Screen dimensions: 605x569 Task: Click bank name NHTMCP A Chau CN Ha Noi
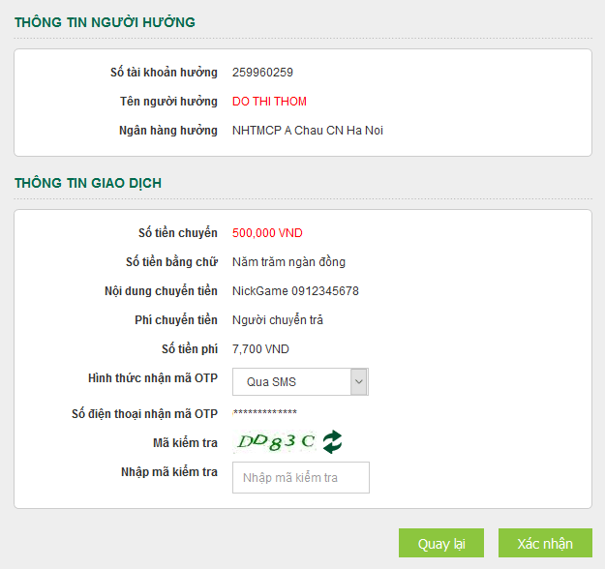point(307,131)
